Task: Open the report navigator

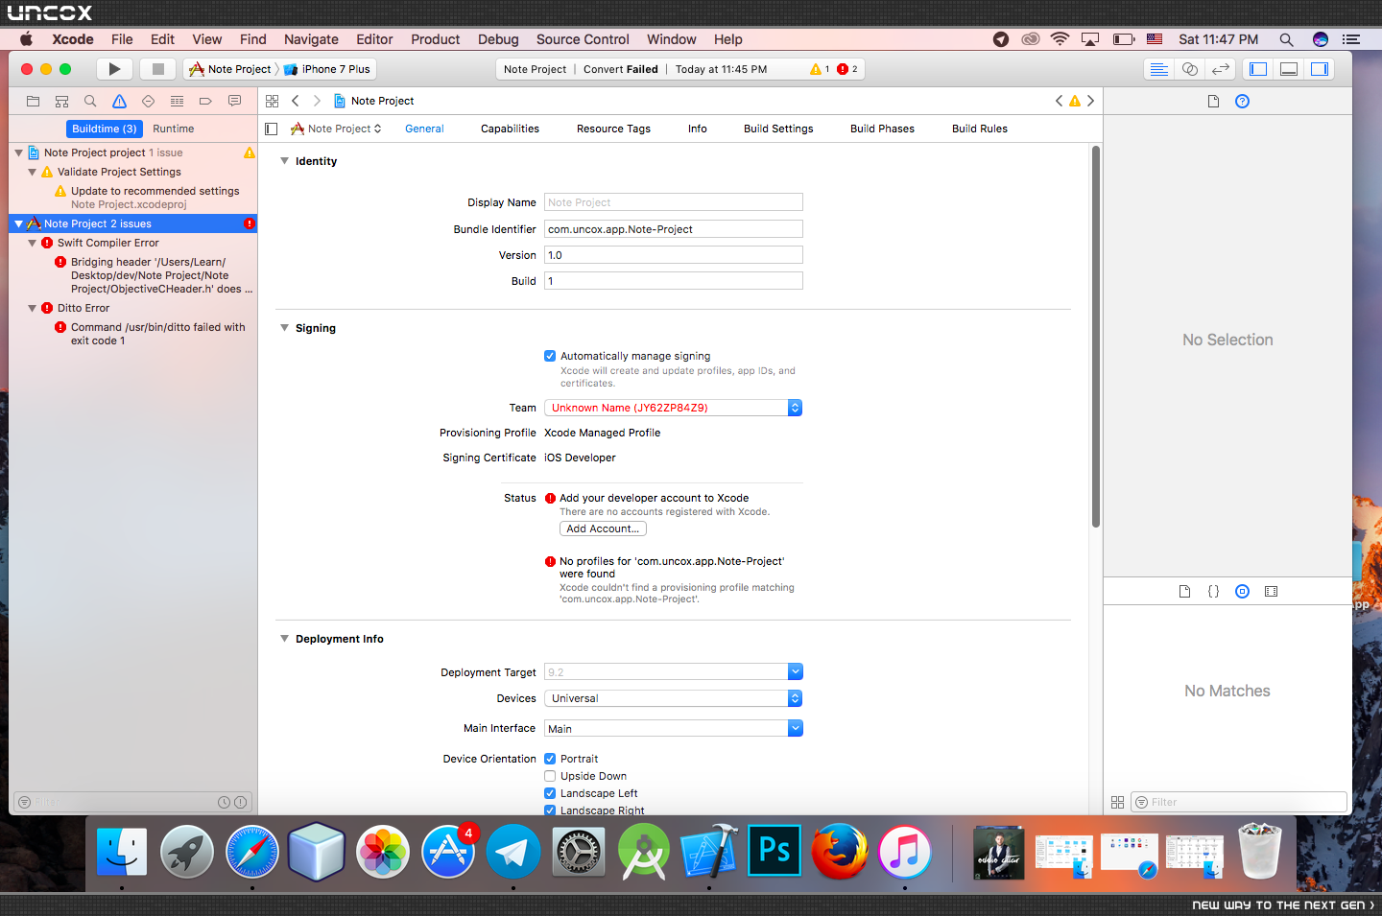Action: (x=234, y=101)
